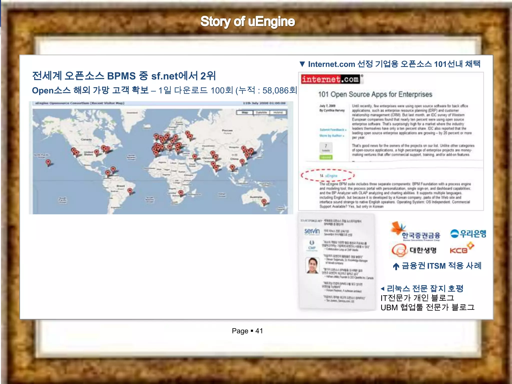The width and height of the screenshot is (512, 384).
Task: Click the Pacific Ocean marker near Hawaii
Action: pos(48,163)
